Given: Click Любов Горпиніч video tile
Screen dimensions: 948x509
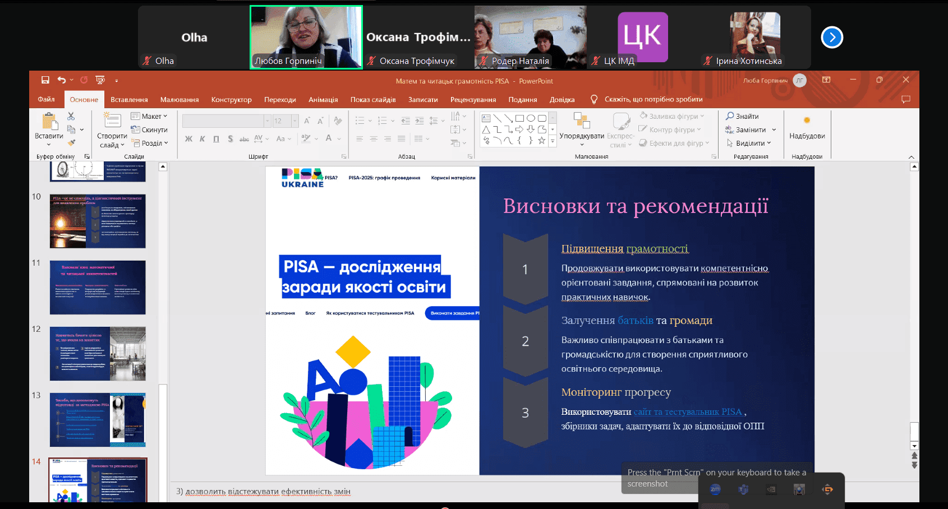Looking at the screenshot, I should pyautogui.click(x=306, y=38).
